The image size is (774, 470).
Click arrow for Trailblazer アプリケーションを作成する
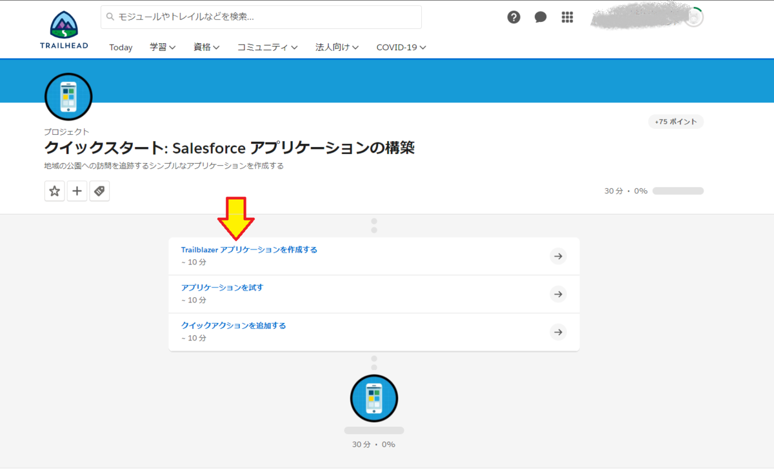(559, 256)
